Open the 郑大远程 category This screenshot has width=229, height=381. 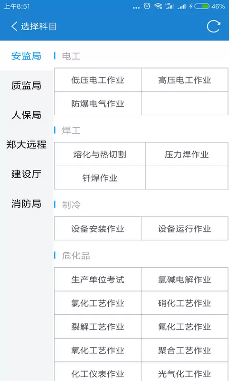pos(26,145)
